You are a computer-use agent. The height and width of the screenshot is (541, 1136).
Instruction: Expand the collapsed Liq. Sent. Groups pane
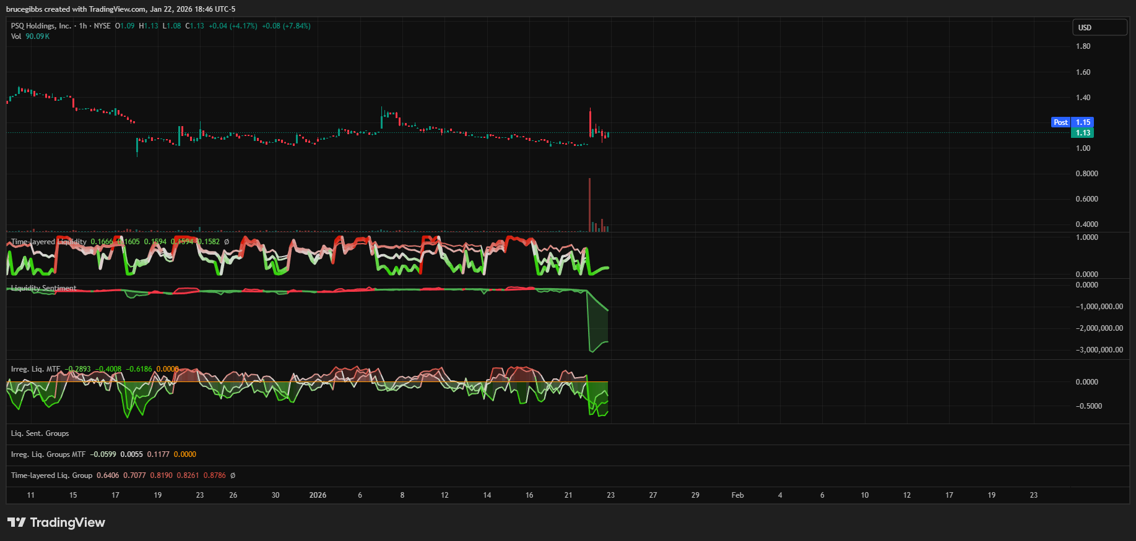click(40, 433)
